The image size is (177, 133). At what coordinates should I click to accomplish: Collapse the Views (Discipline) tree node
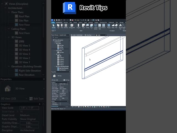click(52, 40)
